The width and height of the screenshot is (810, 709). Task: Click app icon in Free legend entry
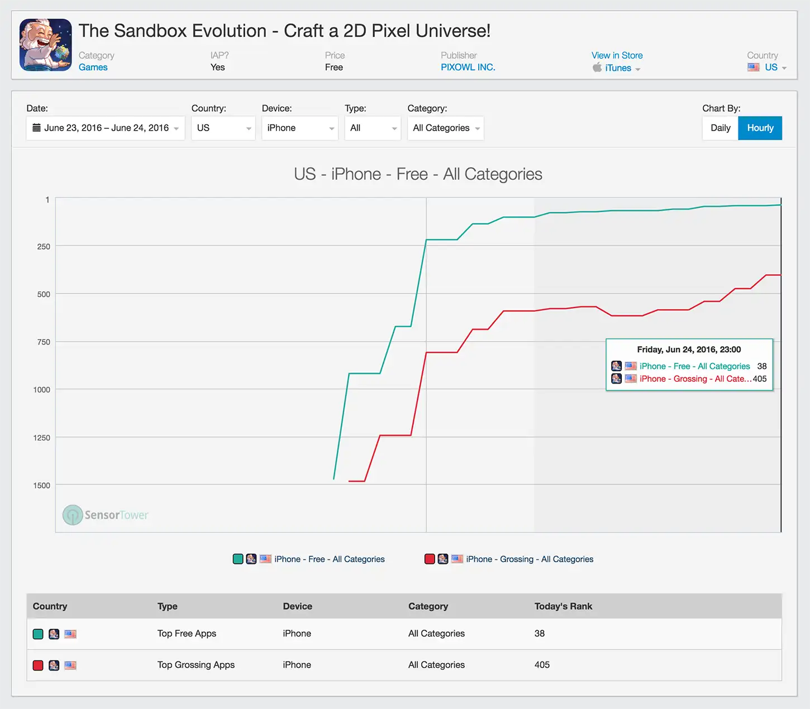tap(251, 559)
